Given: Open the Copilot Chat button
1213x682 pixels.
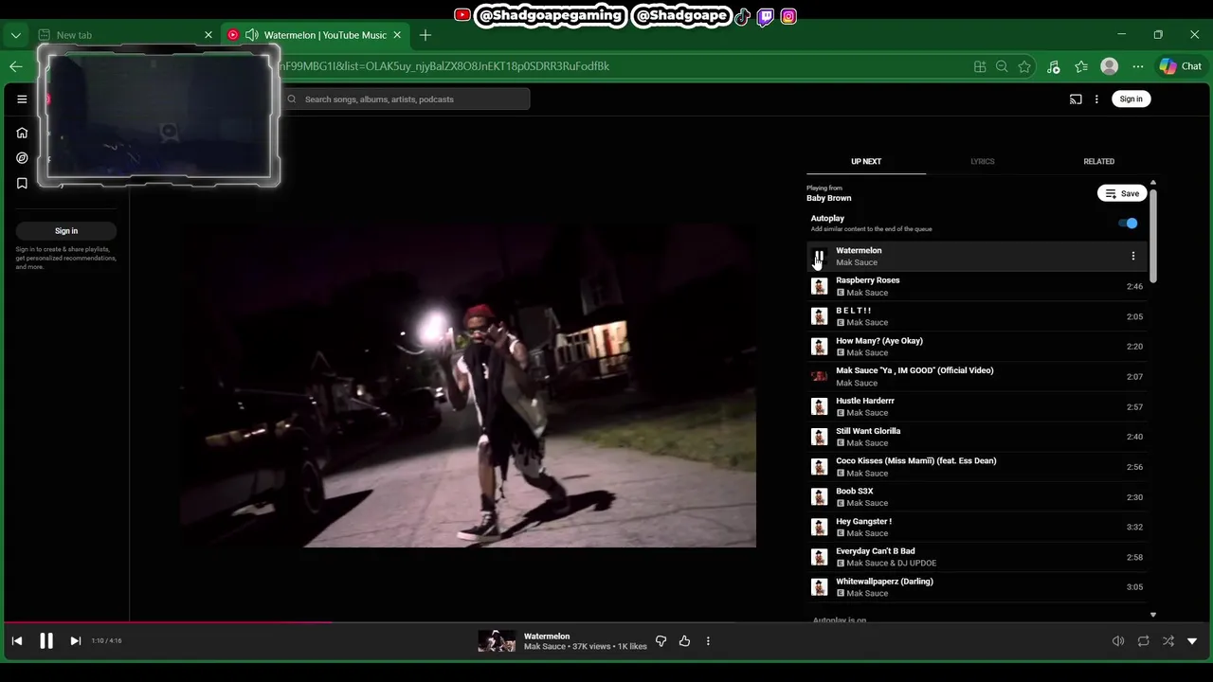Looking at the screenshot, I should coord(1181,66).
